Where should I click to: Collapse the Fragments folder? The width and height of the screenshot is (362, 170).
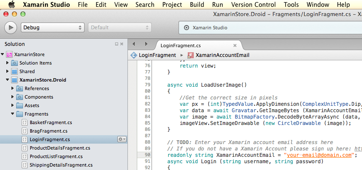pyautogui.click(x=13, y=114)
